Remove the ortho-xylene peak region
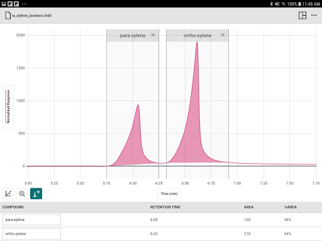322x241 pixels. (x=223, y=35)
